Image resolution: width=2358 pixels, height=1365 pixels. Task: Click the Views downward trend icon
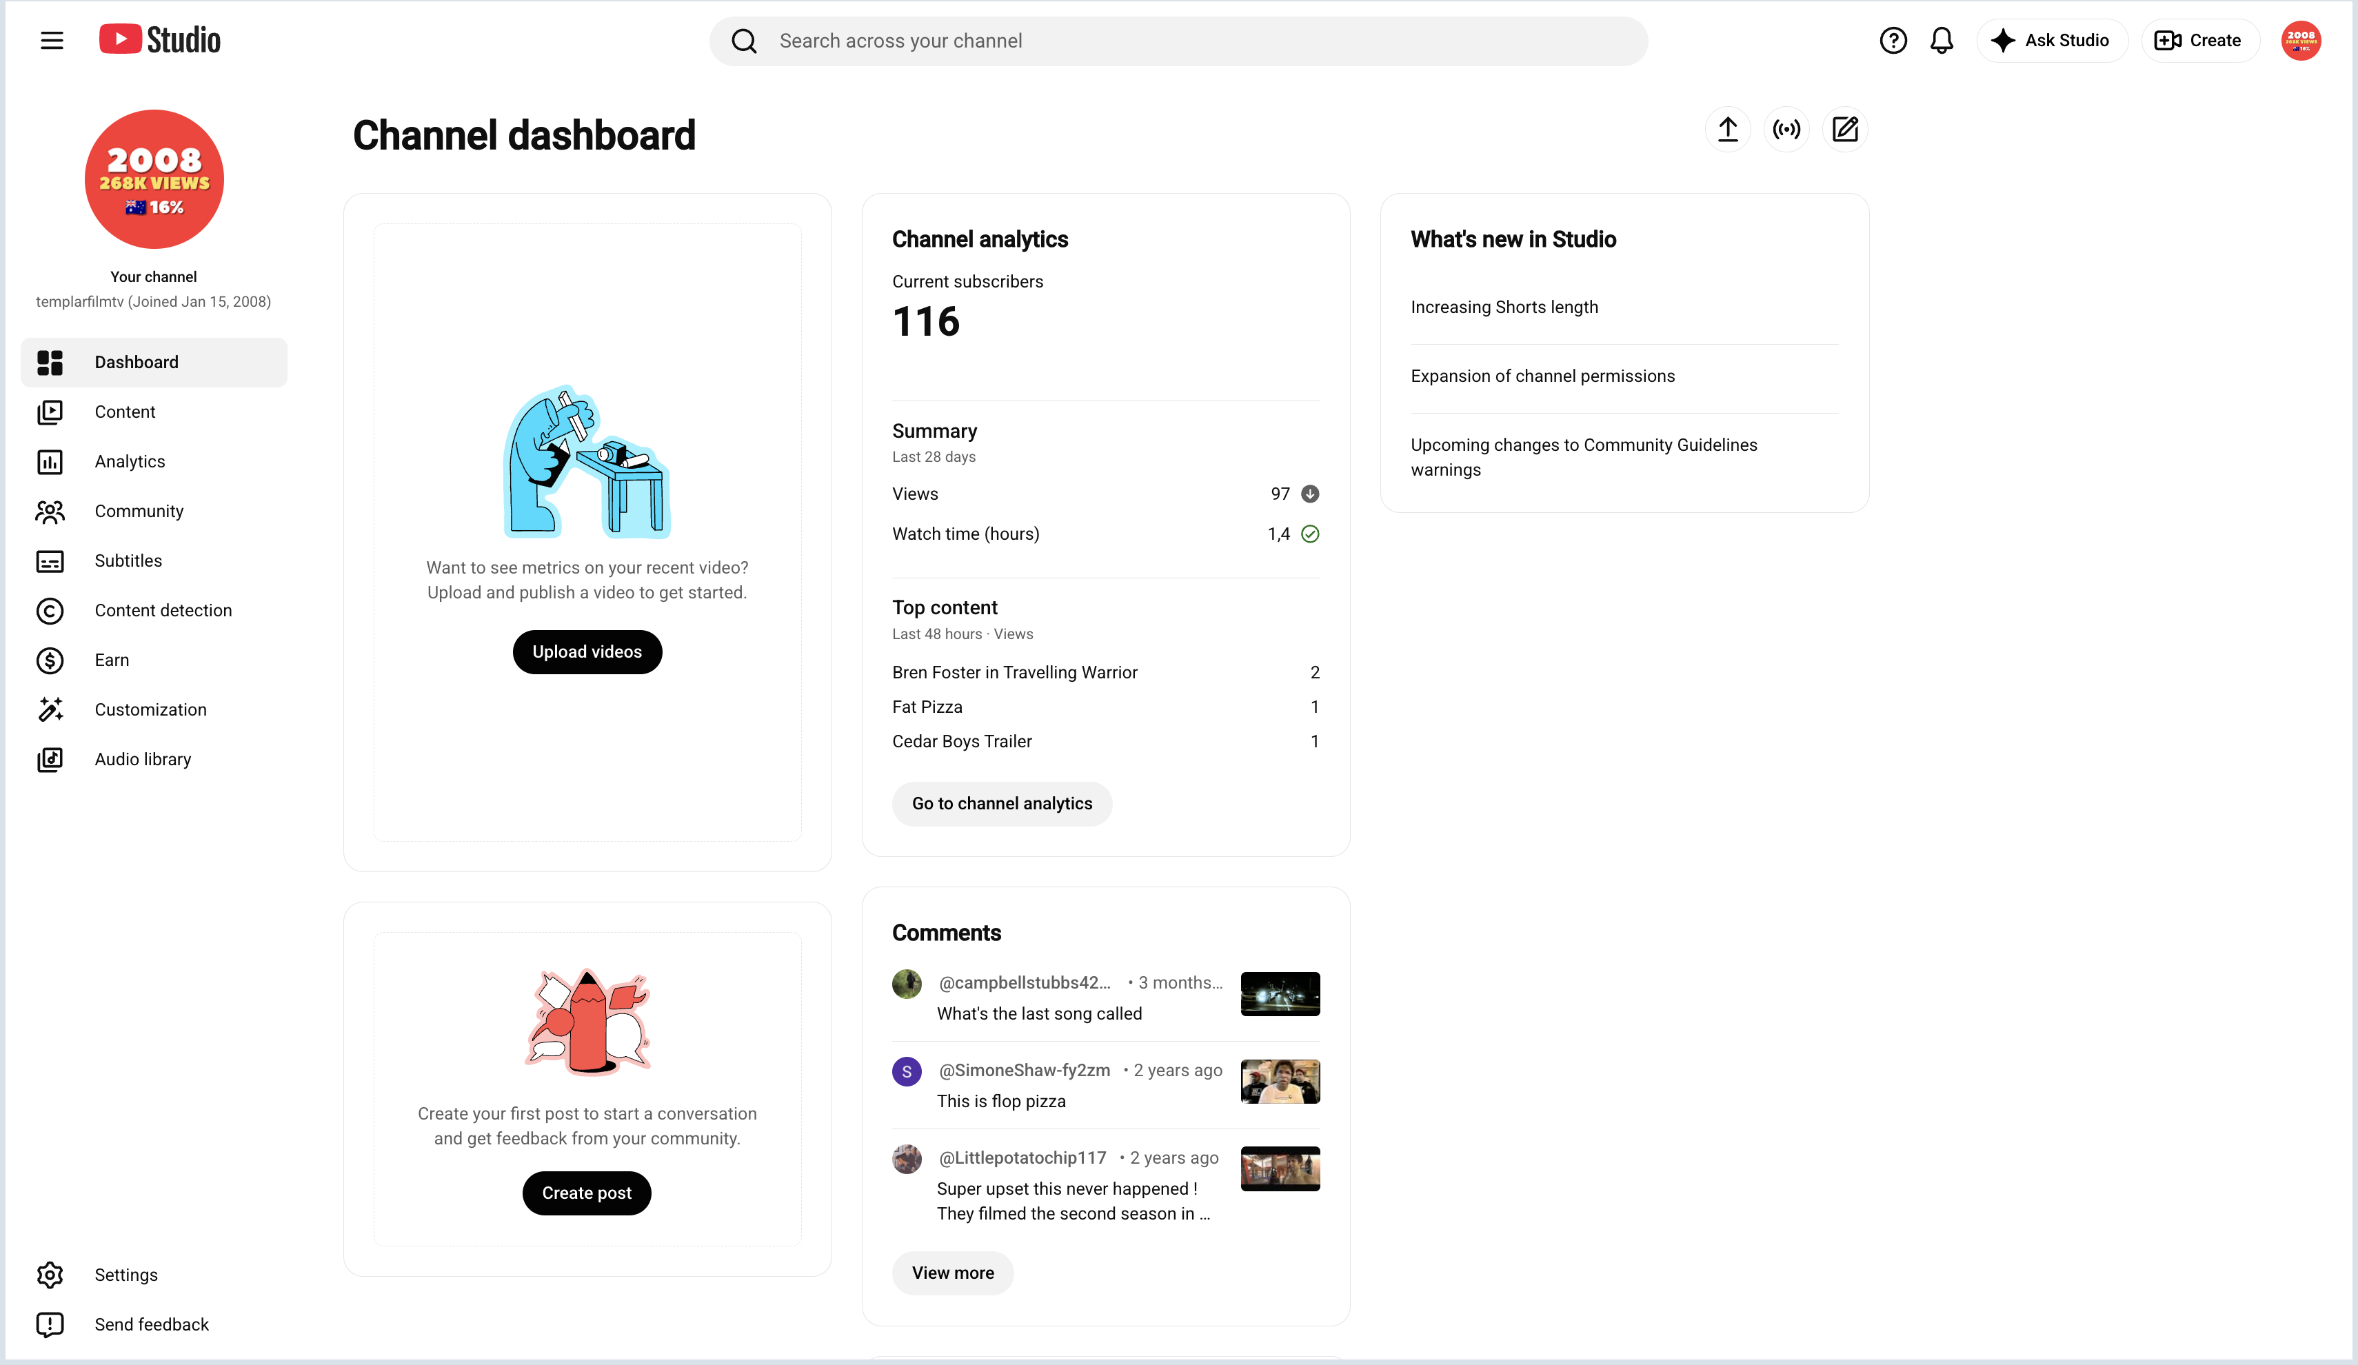1310,494
